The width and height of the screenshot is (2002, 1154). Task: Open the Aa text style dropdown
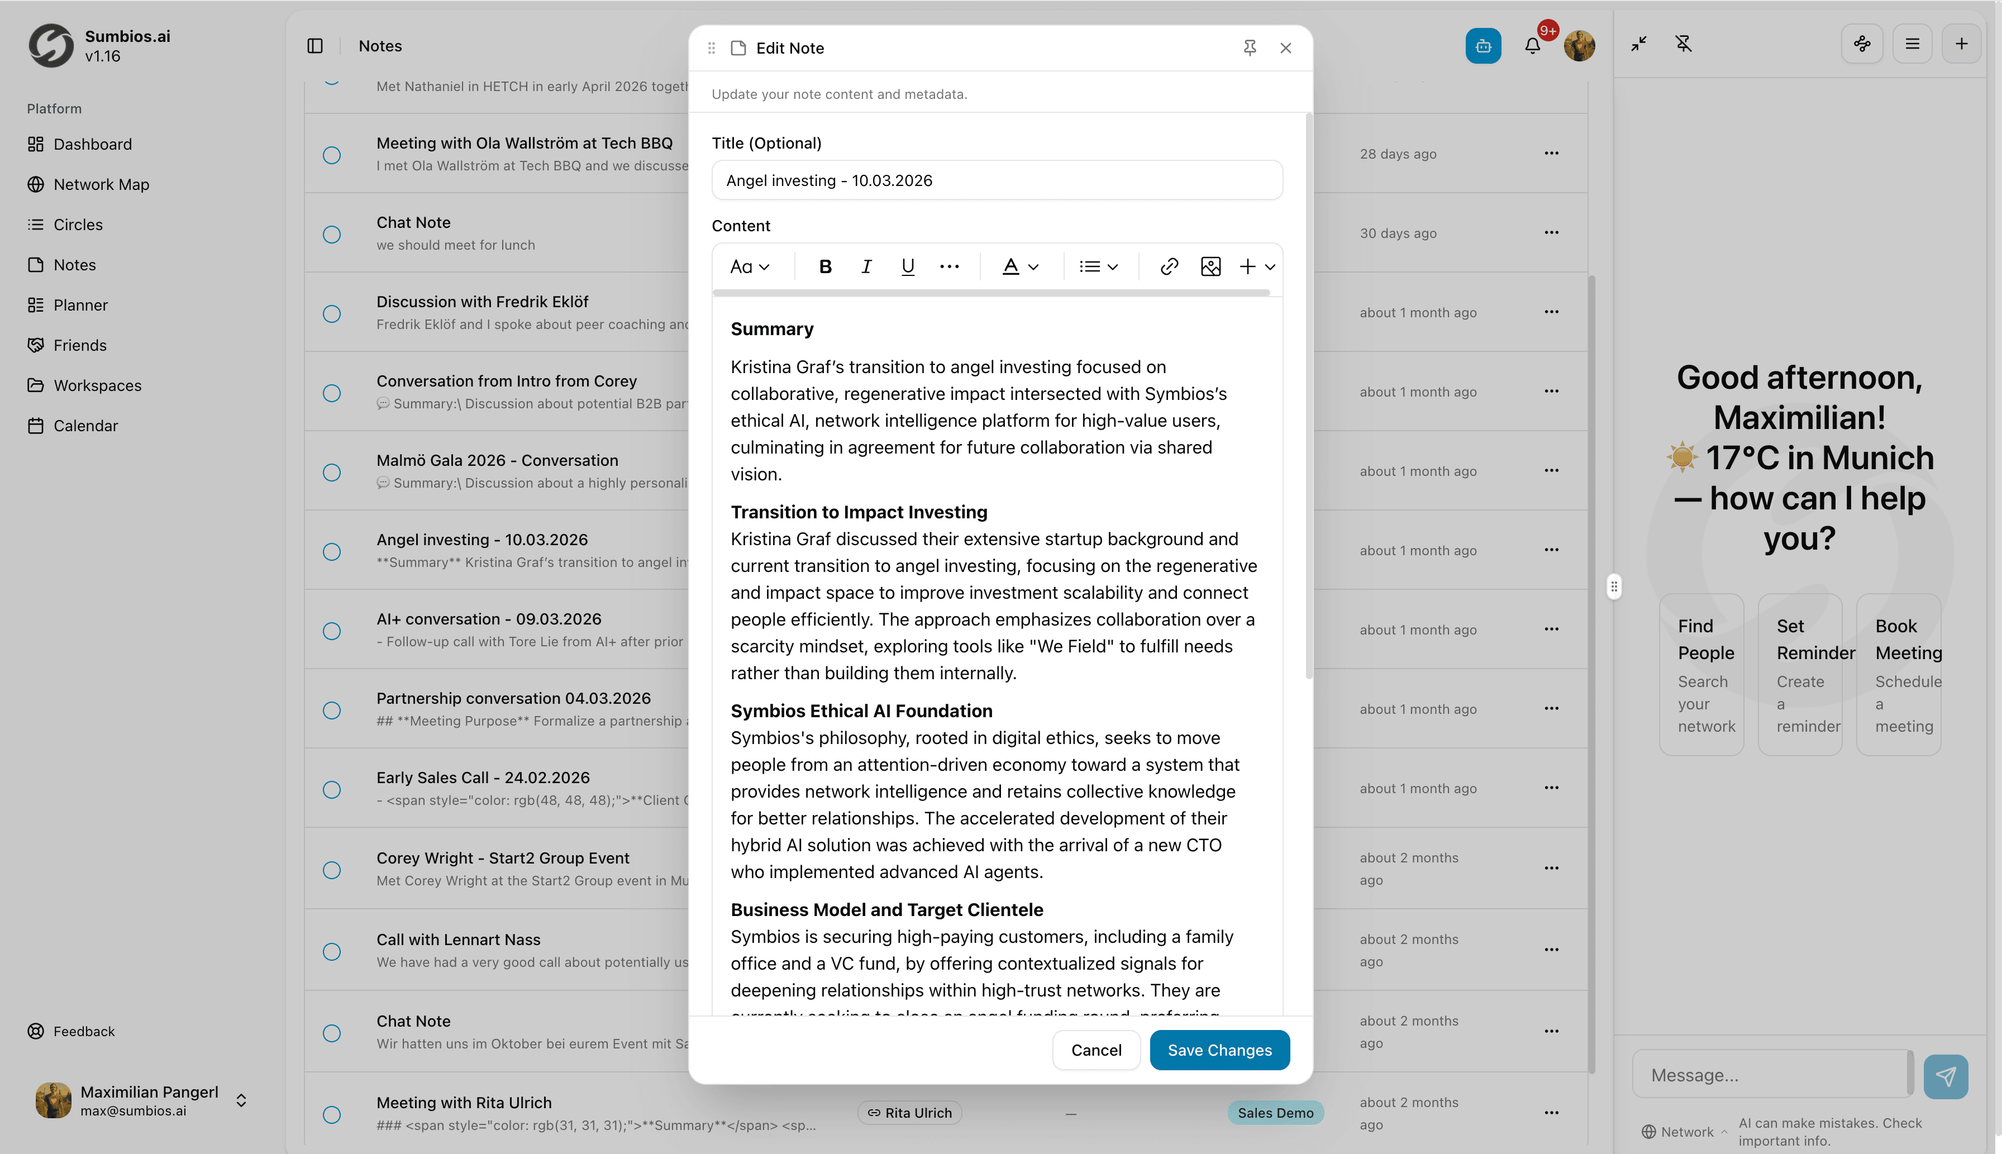click(x=750, y=267)
